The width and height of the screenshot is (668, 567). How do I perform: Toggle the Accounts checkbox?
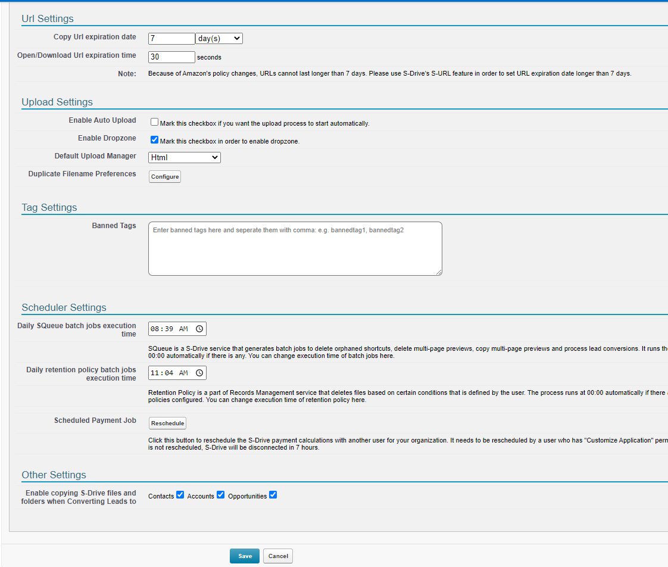(x=221, y=495)
